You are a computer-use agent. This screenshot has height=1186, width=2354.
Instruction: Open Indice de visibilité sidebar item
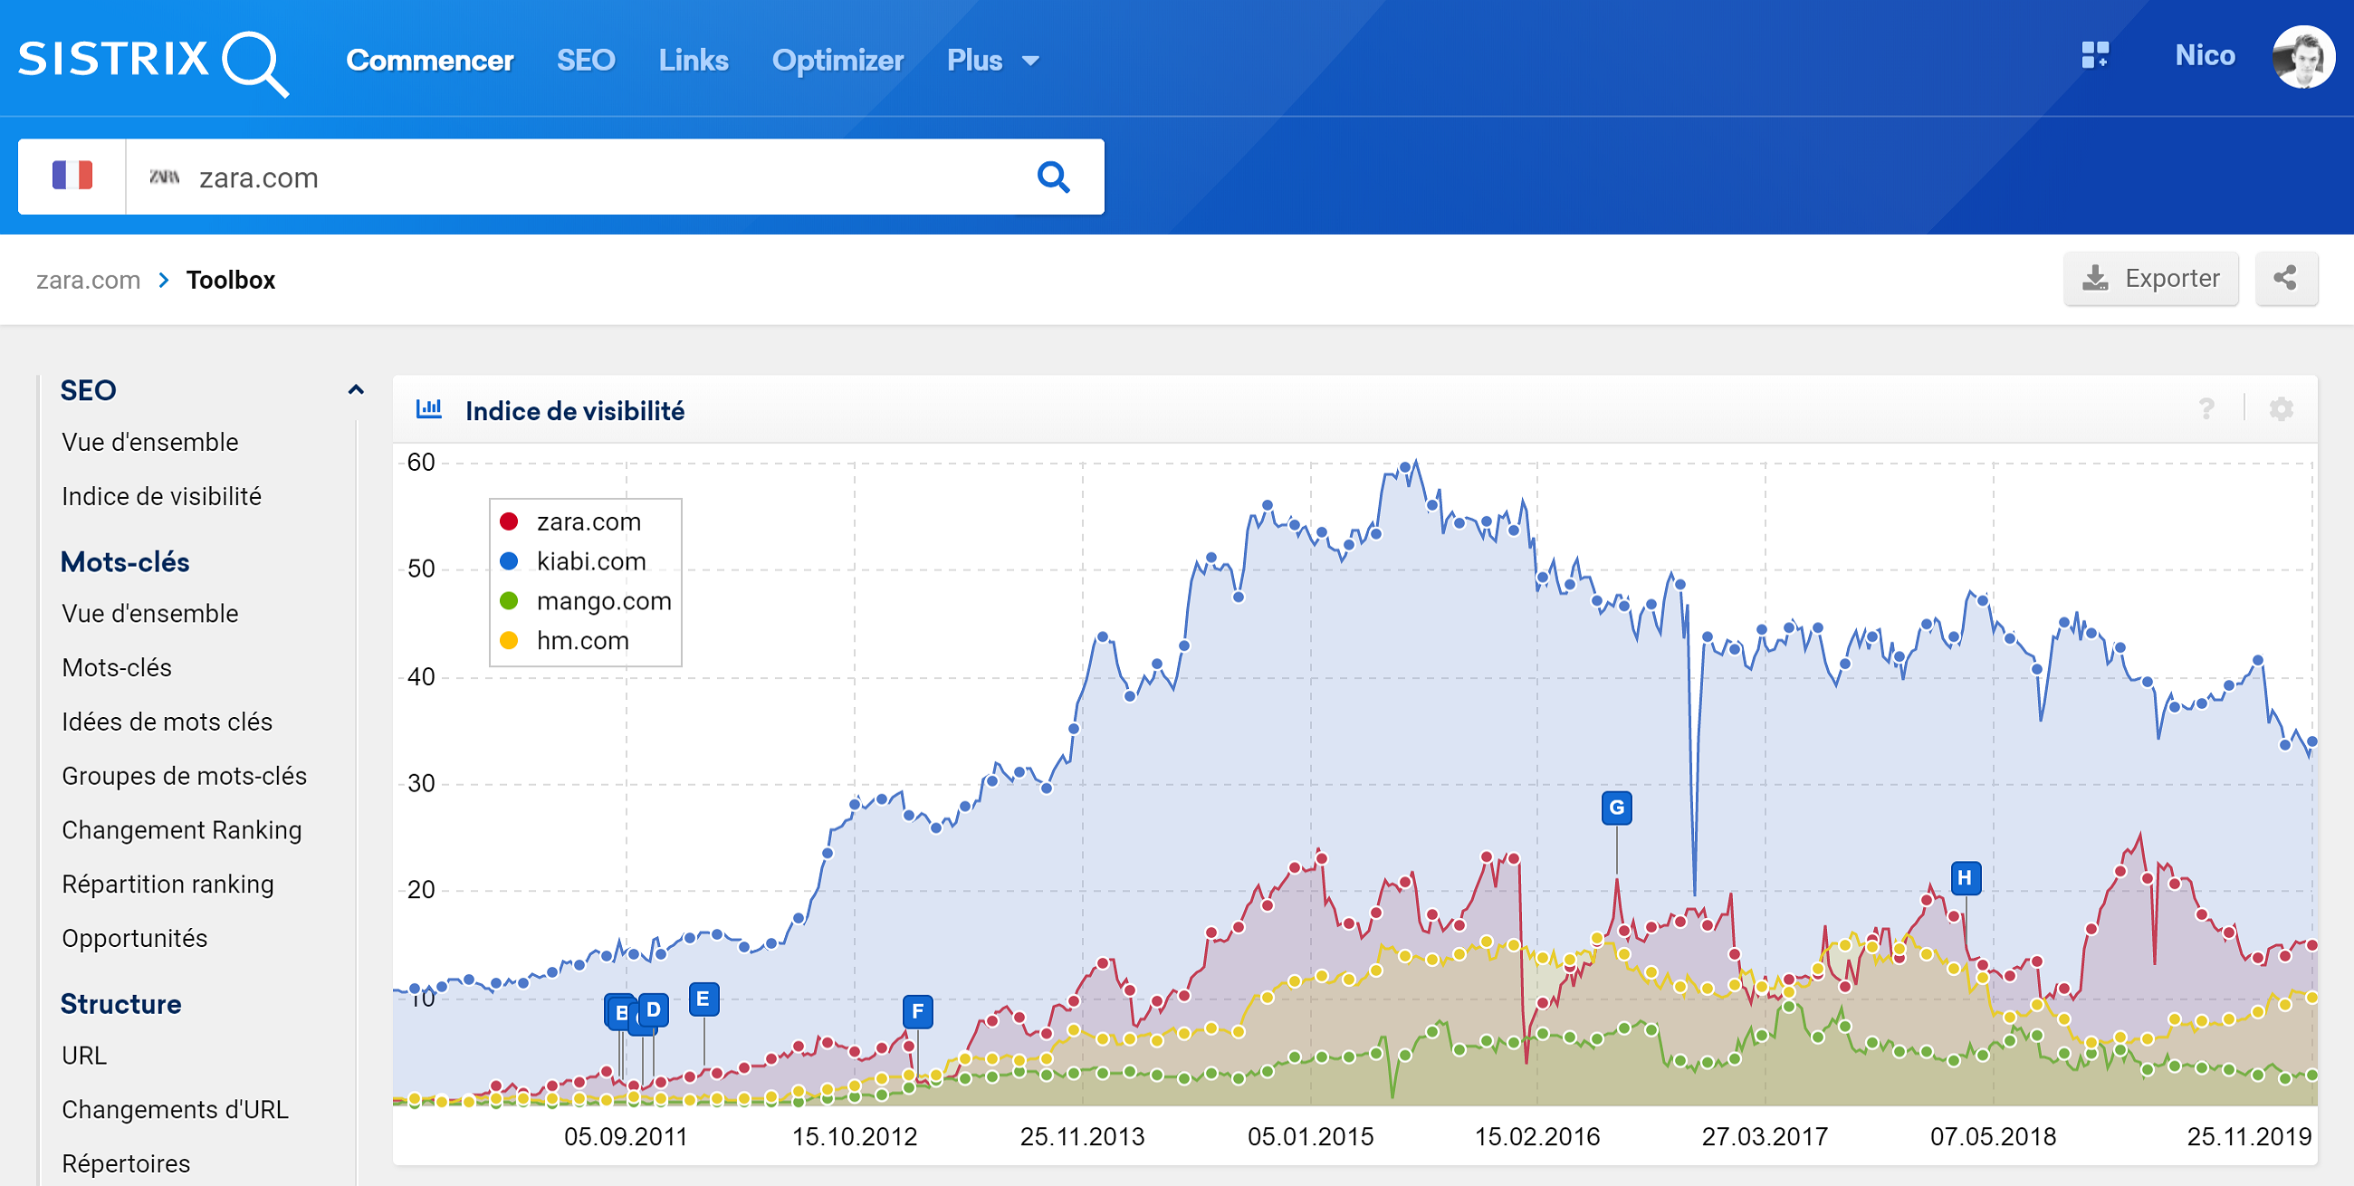[162, 496]
